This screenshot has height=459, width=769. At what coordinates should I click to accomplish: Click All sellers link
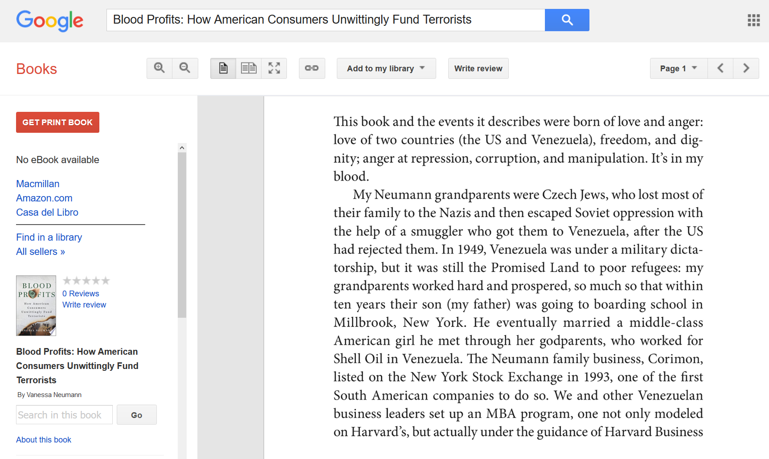coord(41,251)
